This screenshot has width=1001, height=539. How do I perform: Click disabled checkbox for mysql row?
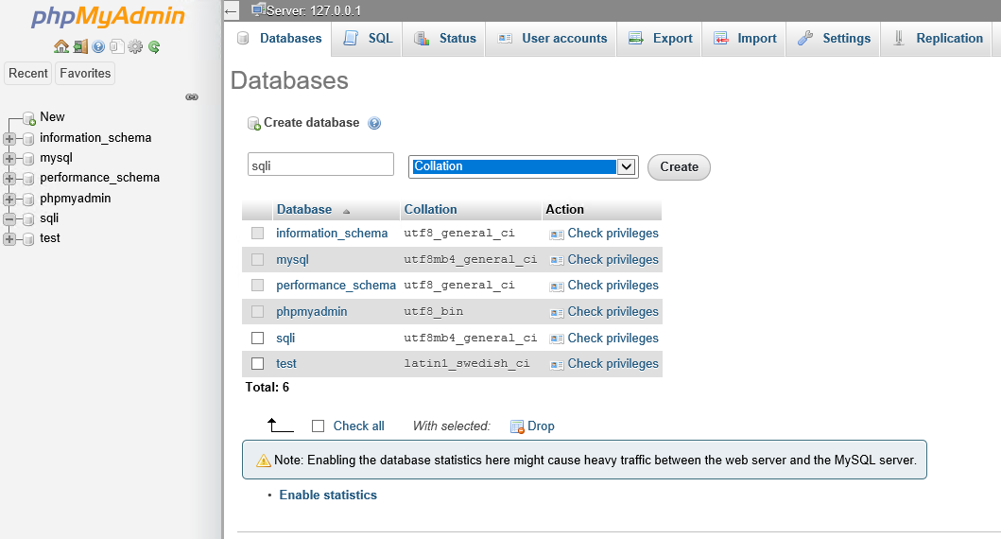click(257, 259)
